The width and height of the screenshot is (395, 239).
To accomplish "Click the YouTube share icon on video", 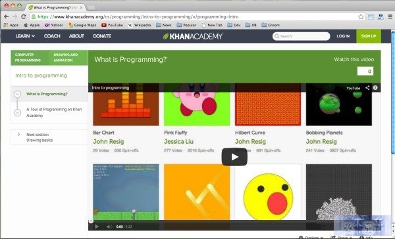I will [x=367, y=88].
